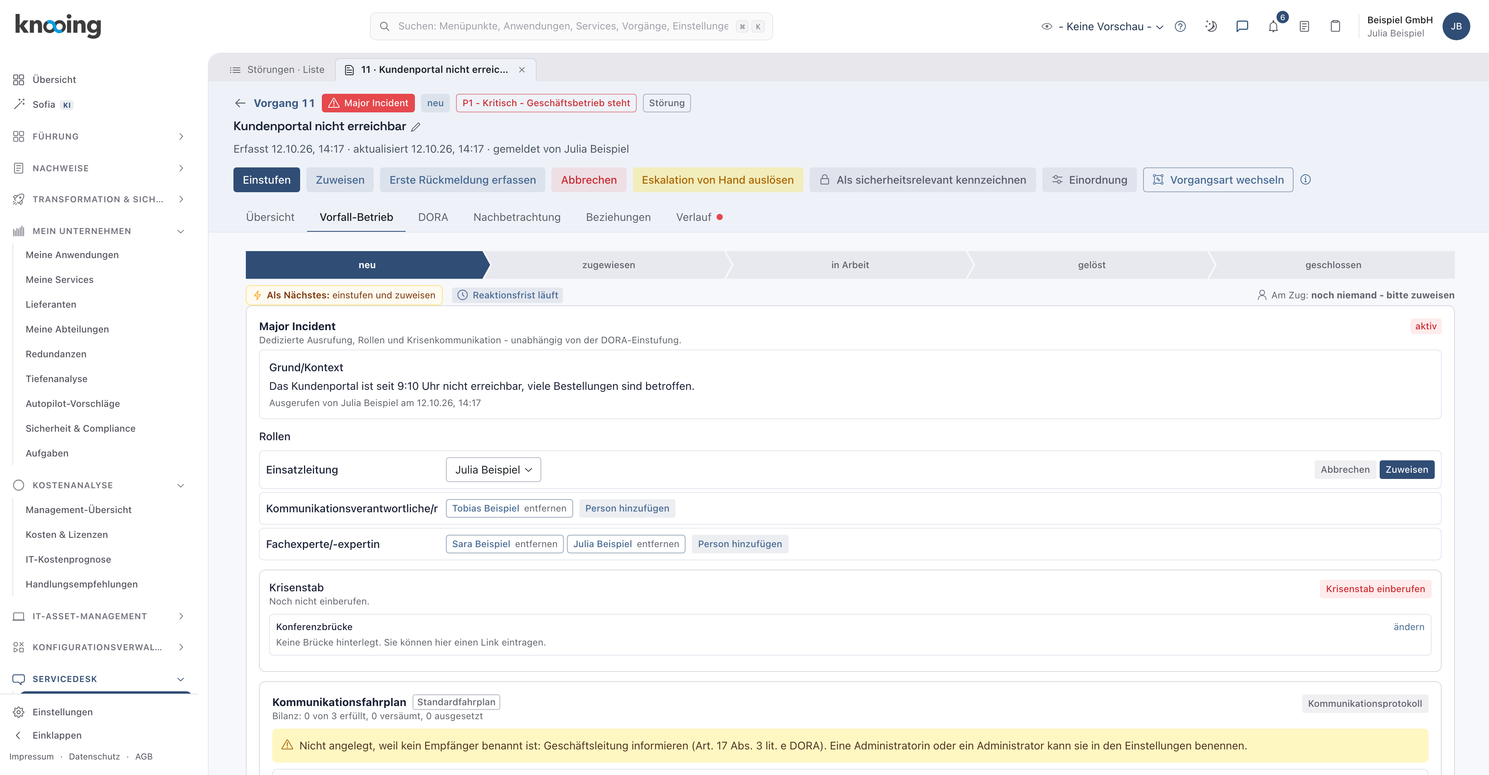1489x775 pixels.
Task: Collapse the KOSTENANALYSE section
Action: 98,485
